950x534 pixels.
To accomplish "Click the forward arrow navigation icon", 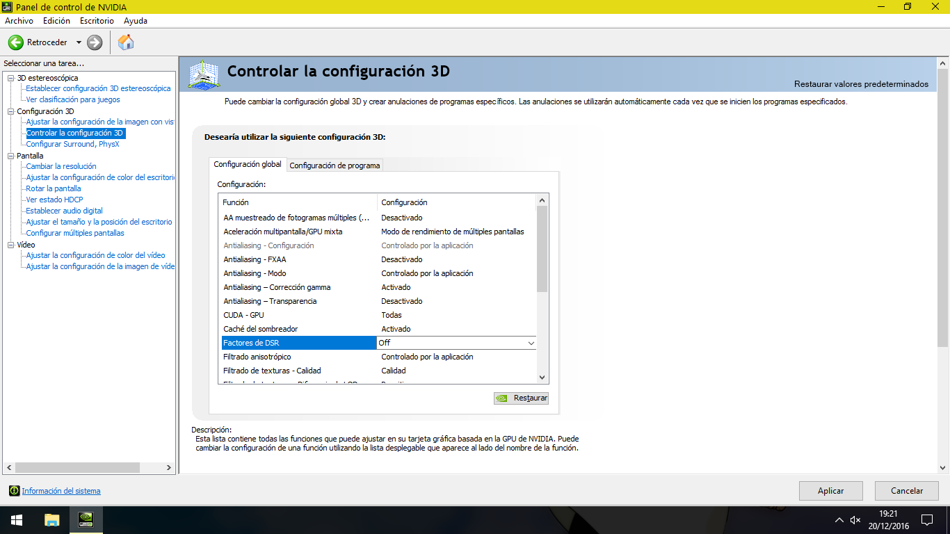I will click(95, 42).
